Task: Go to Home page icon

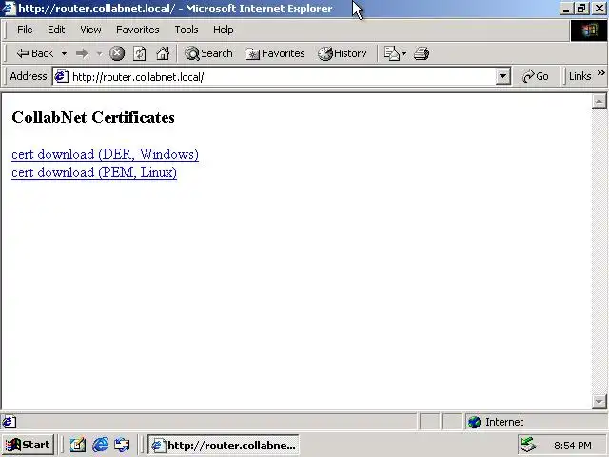Action: point(163,53)
